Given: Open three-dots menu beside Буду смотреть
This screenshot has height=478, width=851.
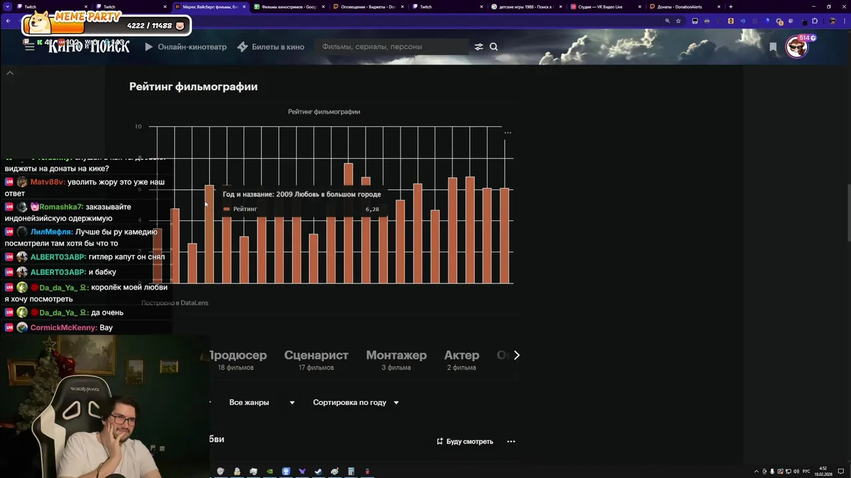Looking at the screenshot, I should click(x=511, y=441).
